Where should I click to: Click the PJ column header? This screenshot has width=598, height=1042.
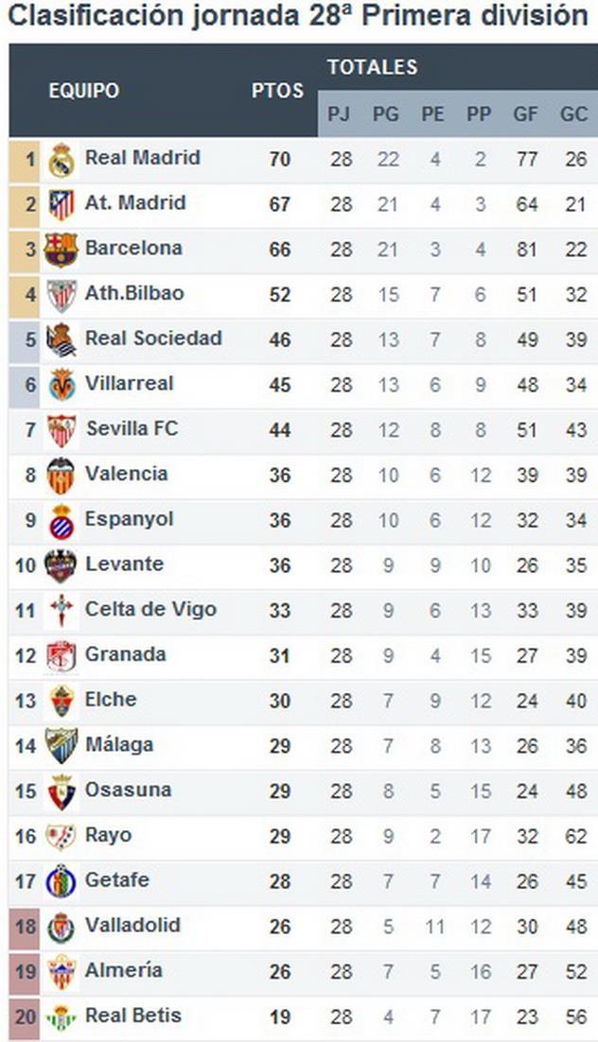point(339,114)
